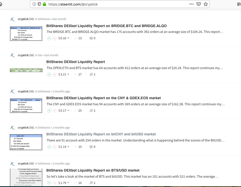Click the site information icon in address bar
Image resolution: width=241 pixels, height=187 pixels.
34,4
